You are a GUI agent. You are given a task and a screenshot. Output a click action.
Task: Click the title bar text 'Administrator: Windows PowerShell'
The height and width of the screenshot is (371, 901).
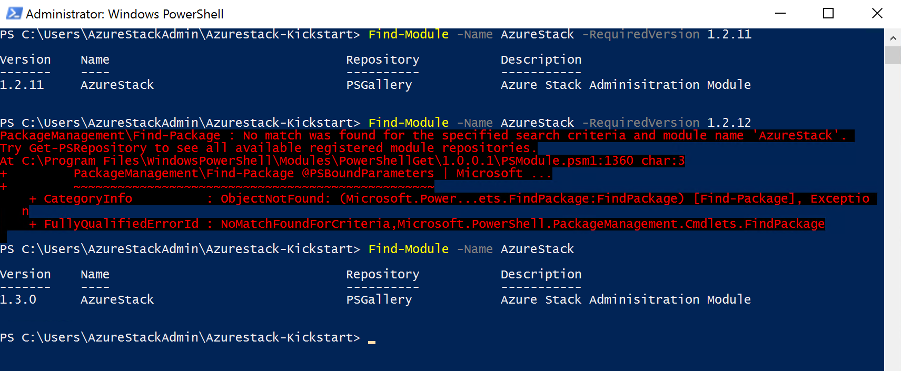(x=125, y=14)
